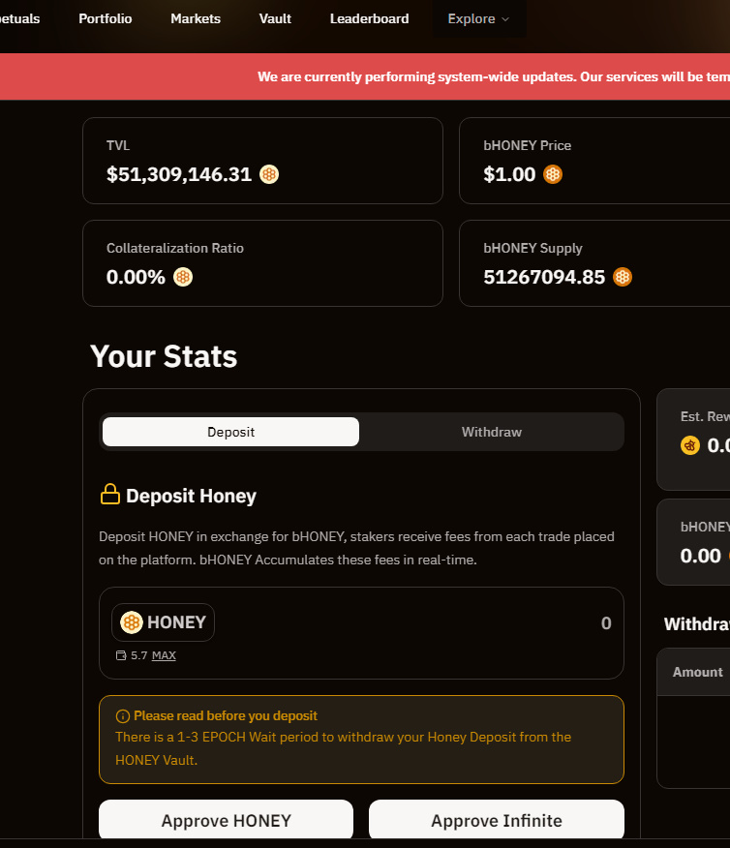Click the info icon in deposit warning
This screenshot has height=848, width=730.
[x=123, y=716]
